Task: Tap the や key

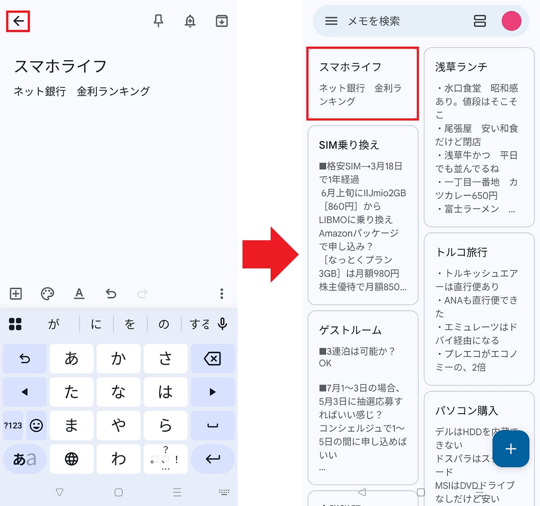Action: pyautogui.click(x=118, y=425)
